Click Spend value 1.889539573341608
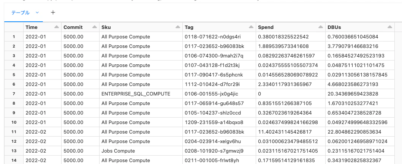The image size is (402, 164). pyautogui.click(x=283, y=46)
